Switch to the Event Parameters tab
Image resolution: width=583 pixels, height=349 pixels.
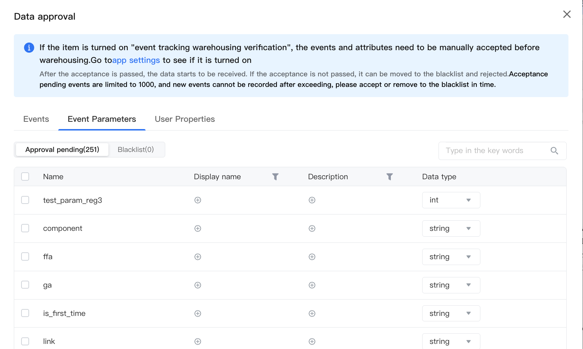click(102, 119)
